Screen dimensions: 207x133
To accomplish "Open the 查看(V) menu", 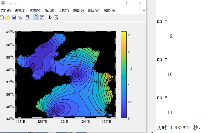I will (x=35, y=11).
